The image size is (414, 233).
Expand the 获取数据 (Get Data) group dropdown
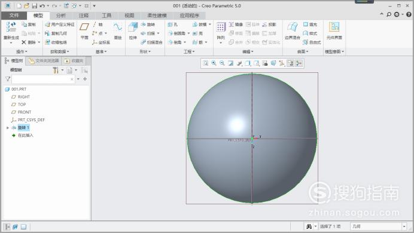tap(60, 51)
